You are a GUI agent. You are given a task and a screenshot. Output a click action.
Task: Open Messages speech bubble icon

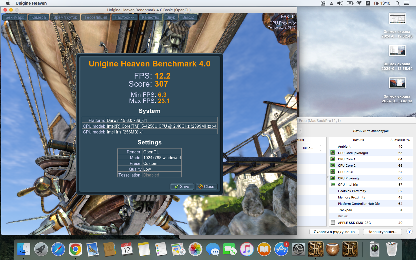click(x=213, y=249)
